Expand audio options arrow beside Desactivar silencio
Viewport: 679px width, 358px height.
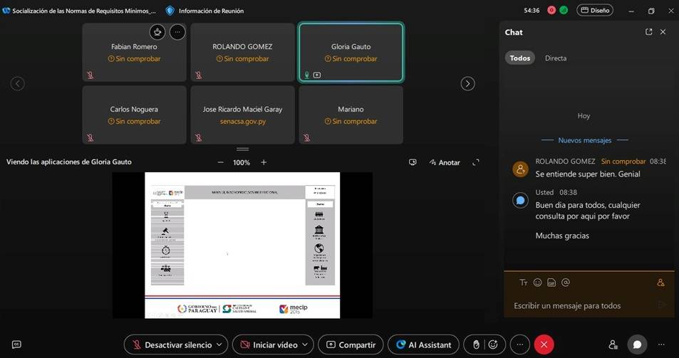click(x=219, y=344)
